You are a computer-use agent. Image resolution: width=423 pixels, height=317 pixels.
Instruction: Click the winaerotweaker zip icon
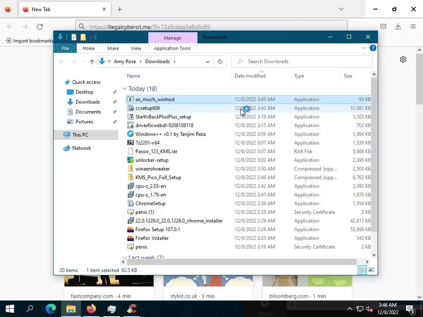coord(131,169)
